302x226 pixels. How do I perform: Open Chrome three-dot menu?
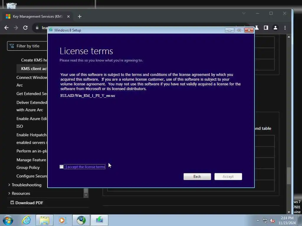click(x=285, y=28)
